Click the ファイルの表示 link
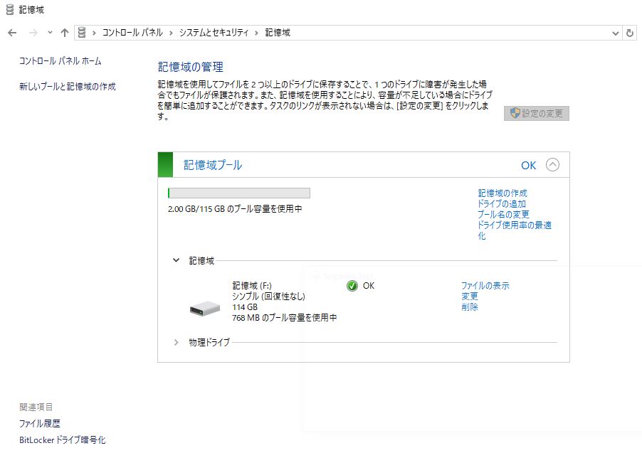 coord(485,286)
